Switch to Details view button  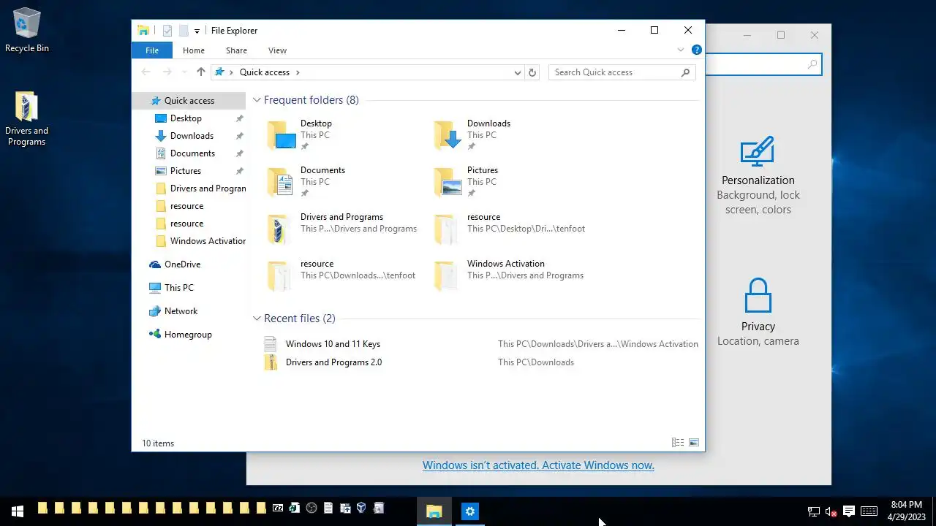point(678,443)
